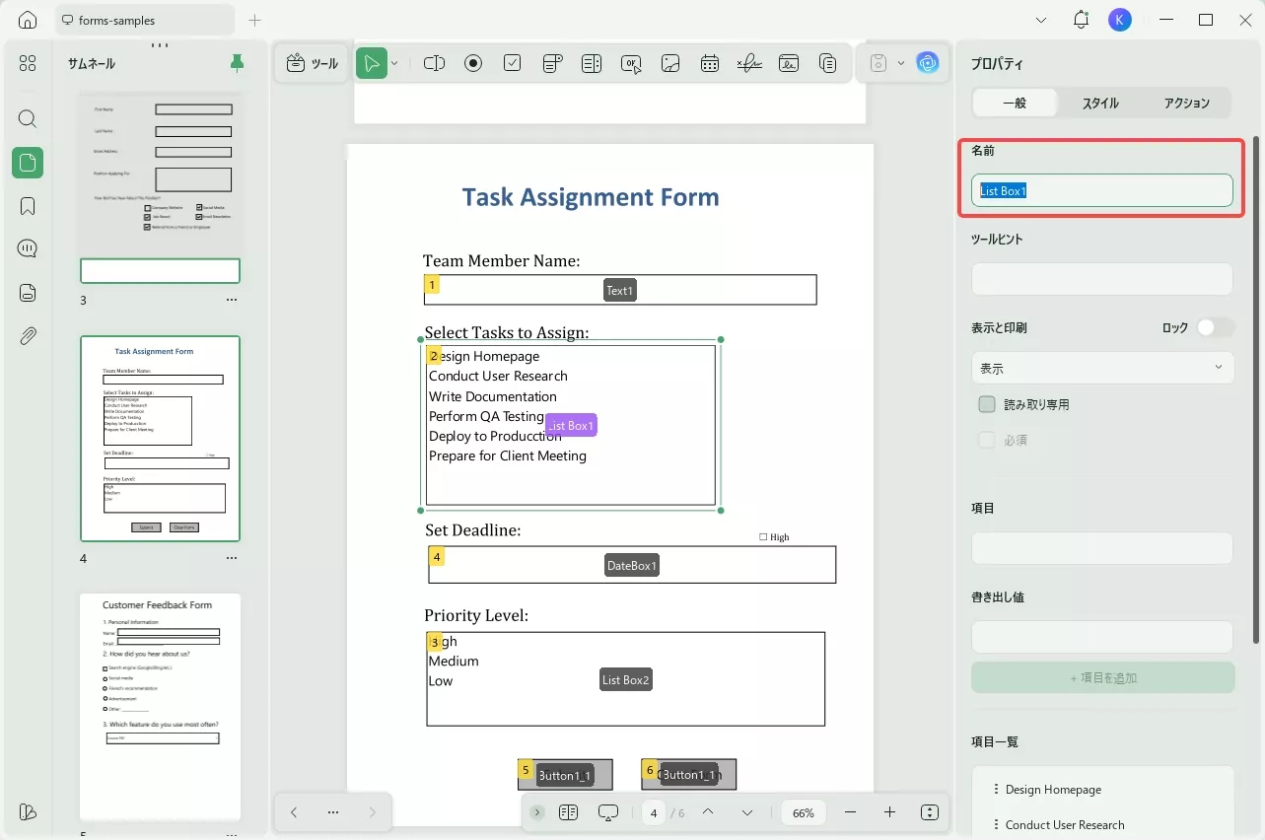Image resolution: width=1265 pixels, height=840 pixels.
Task: Switch to two-page view in the bottom bar
Action: tap(568, 812)
